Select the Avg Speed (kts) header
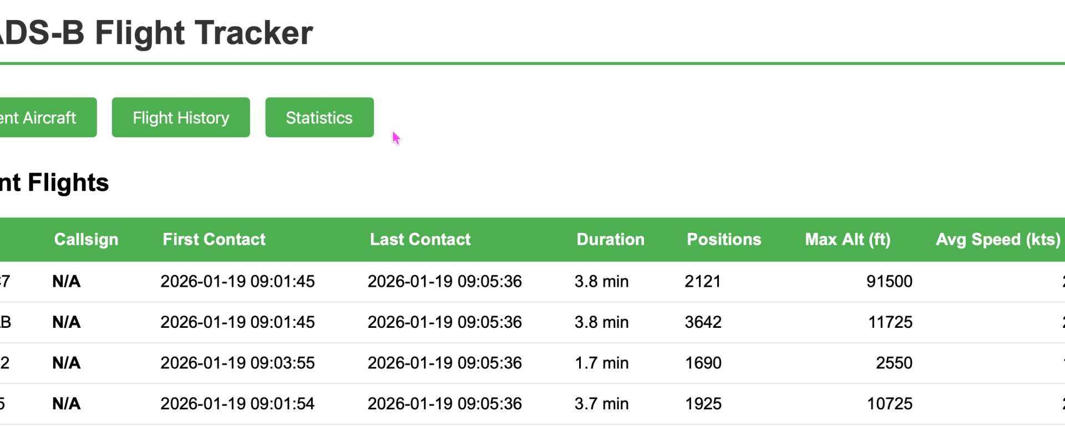The height and width of the screenshot is (426, 1065). point(997,240)
